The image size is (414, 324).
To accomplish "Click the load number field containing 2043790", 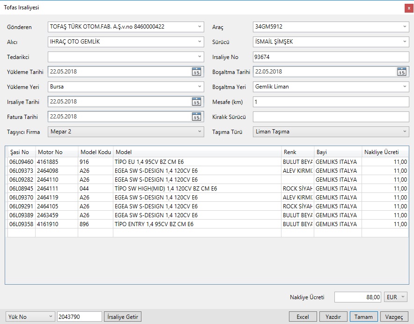I will (80, 317).
